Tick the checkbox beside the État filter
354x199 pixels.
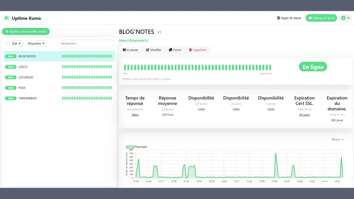point(6,43)
